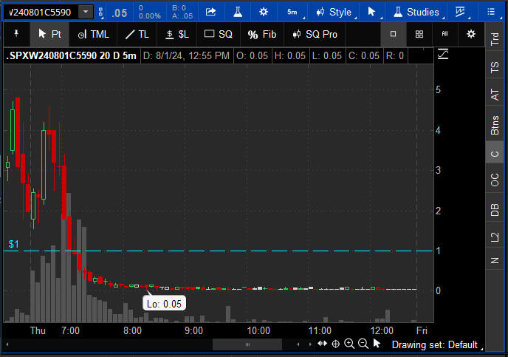Select the SQ Pro tool

(315, 34)
